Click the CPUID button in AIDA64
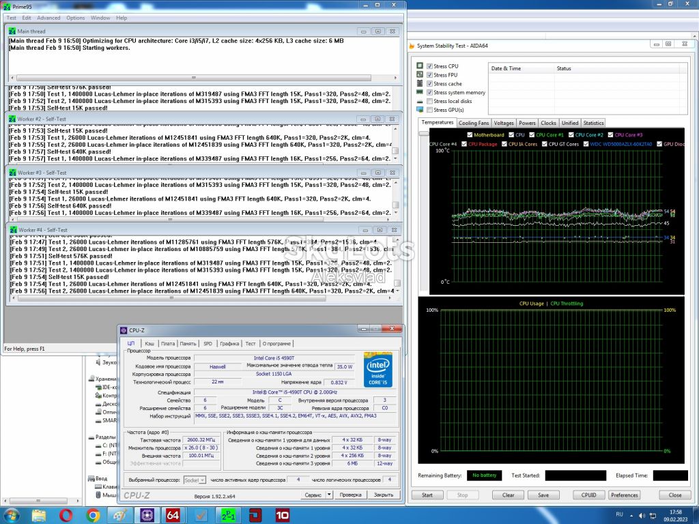699x524 pixels. pyautogui.click(x=588, y=495)
